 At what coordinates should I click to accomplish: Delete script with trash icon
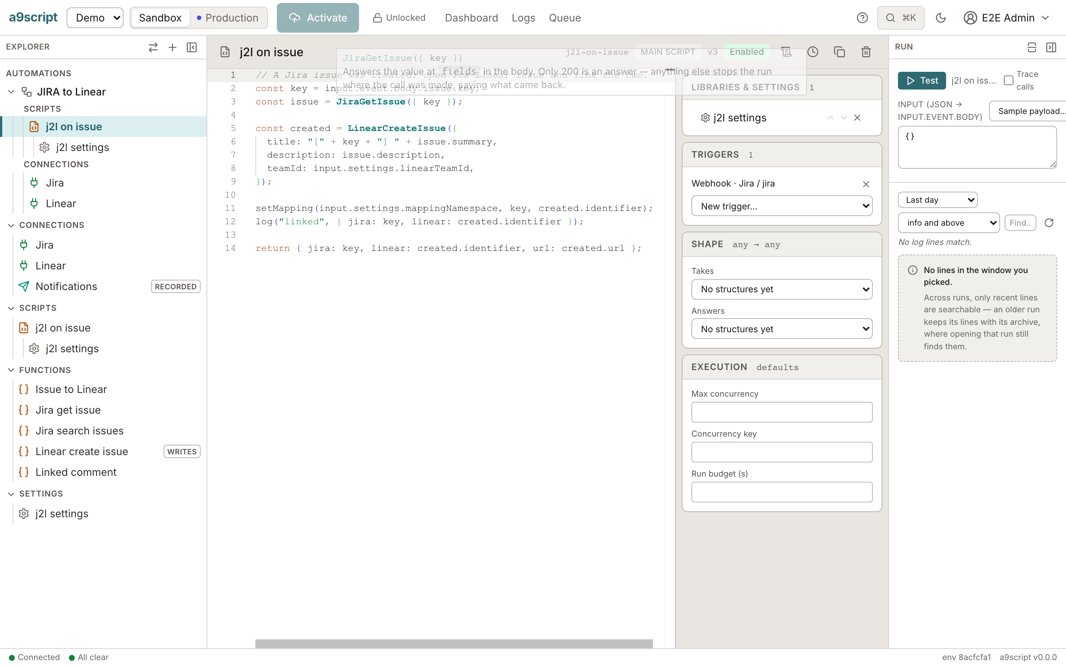tap(866, 52)
